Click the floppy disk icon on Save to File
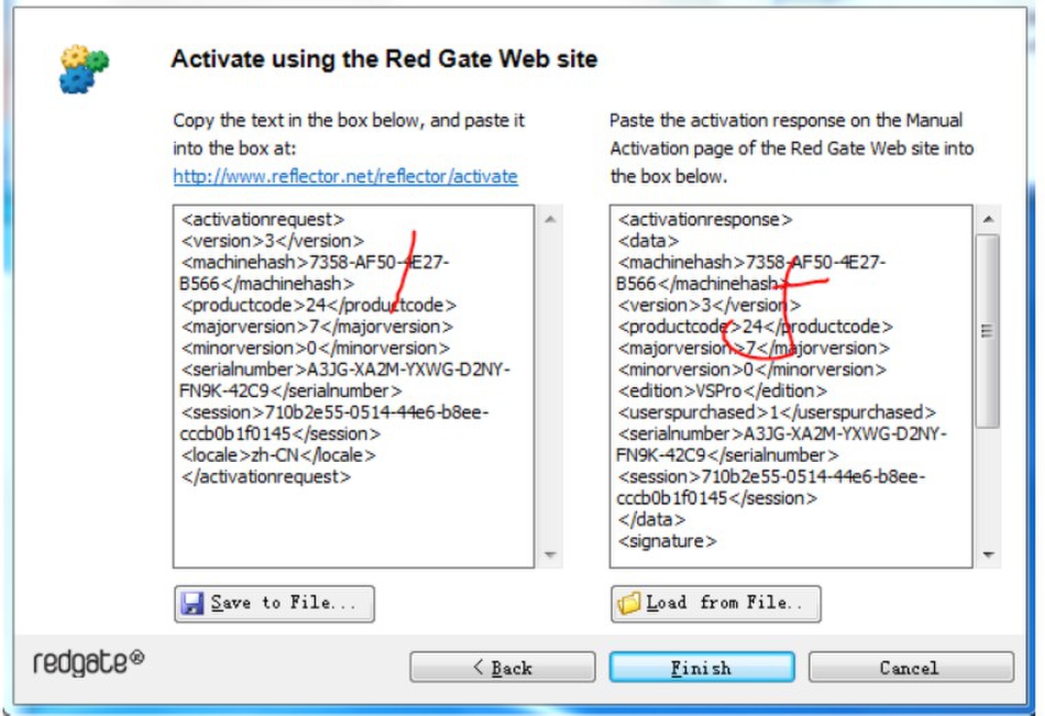Viewport: 1045px width, 716px height. pyautogui.click(x=192, y=603)
